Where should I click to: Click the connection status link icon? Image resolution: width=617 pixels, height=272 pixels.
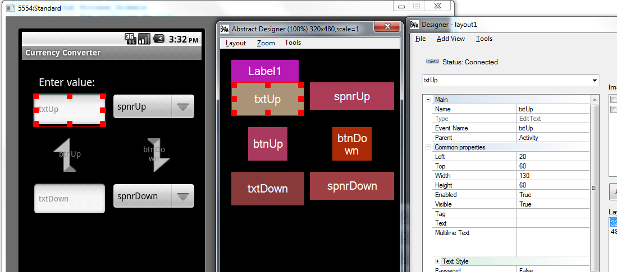click(x=432, y=62)
